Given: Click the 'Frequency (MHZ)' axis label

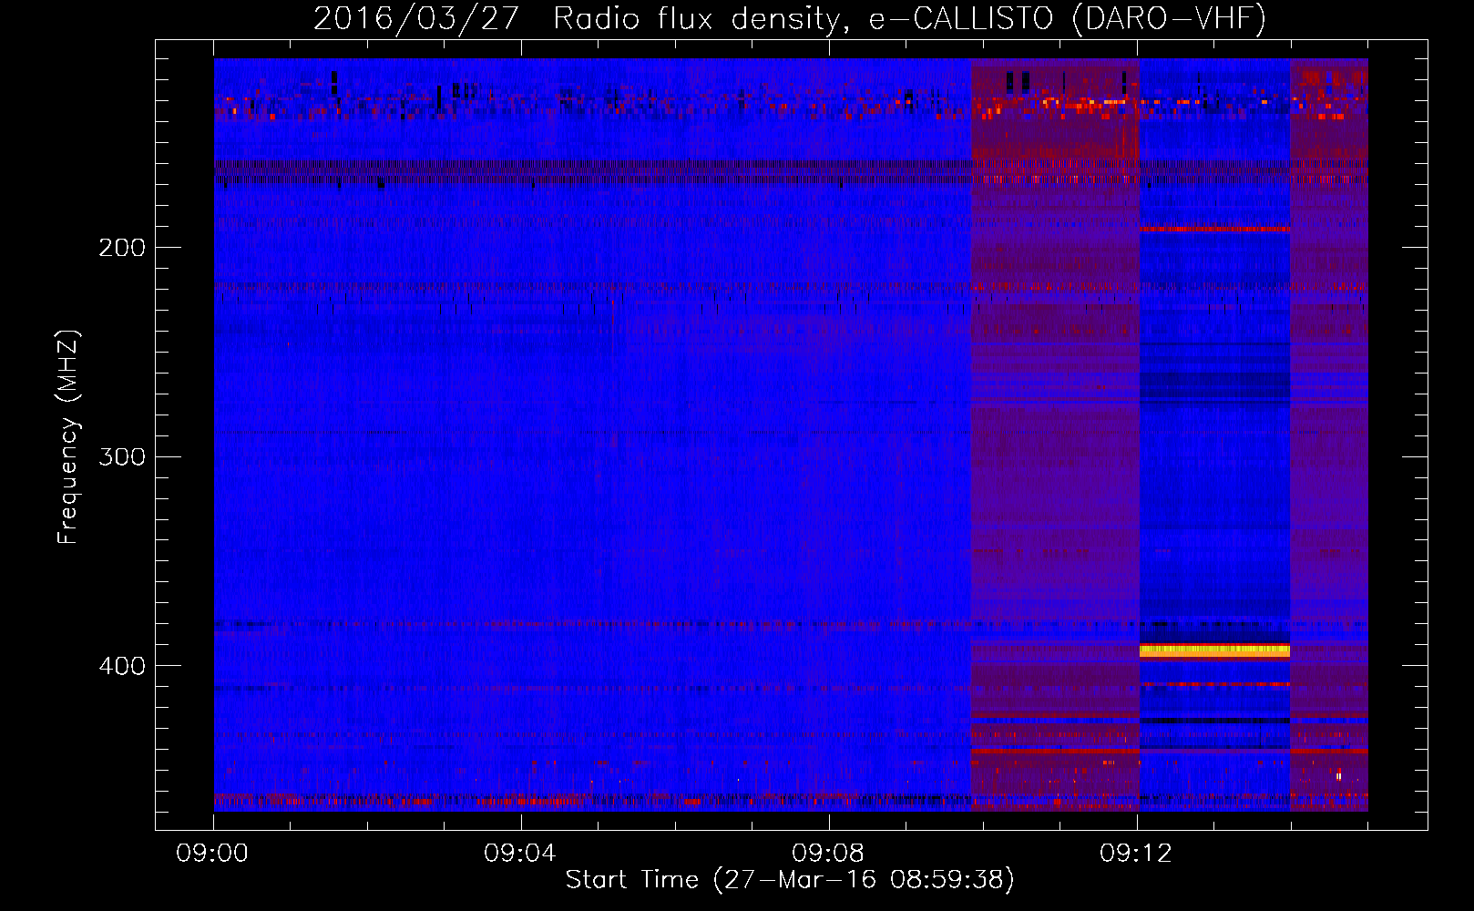Looking at the screenshot, I should [69, 437].
